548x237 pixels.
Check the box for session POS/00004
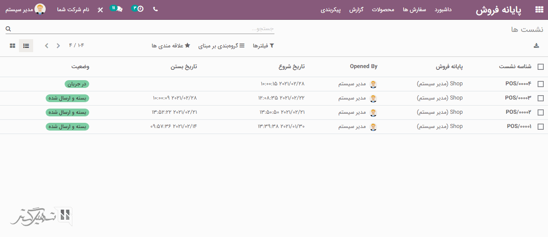(x=540, y=84)
